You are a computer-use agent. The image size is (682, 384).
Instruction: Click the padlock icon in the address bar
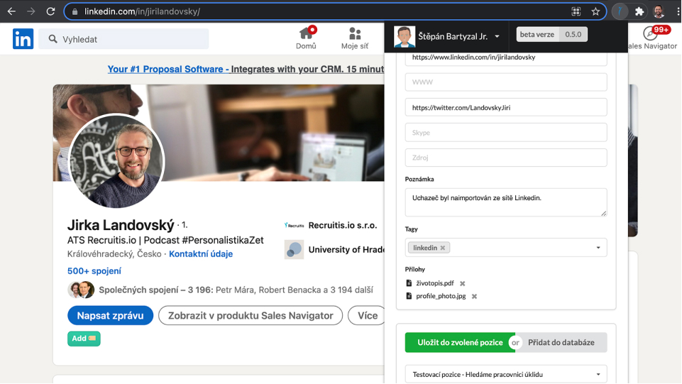[75, 12]
